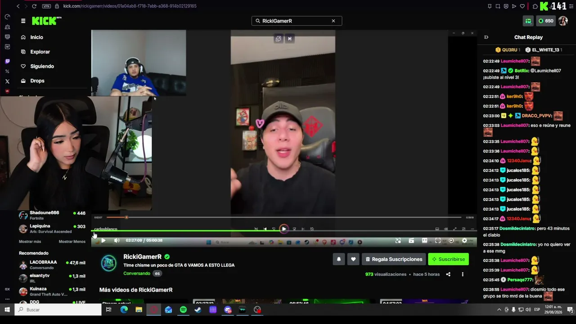Click the BotRix username in chat
Image resolution: width=576 pixels, height=324 pixels.
pyautogui.click(x=522, y=71)
